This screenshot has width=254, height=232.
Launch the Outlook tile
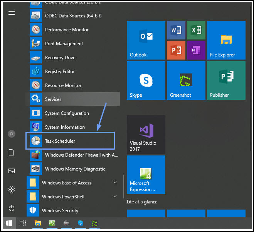point(146,40)
